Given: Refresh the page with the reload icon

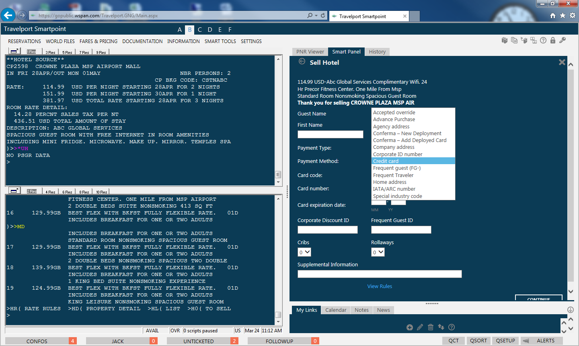Looking at the screenshot, I should tap(323, 16).
